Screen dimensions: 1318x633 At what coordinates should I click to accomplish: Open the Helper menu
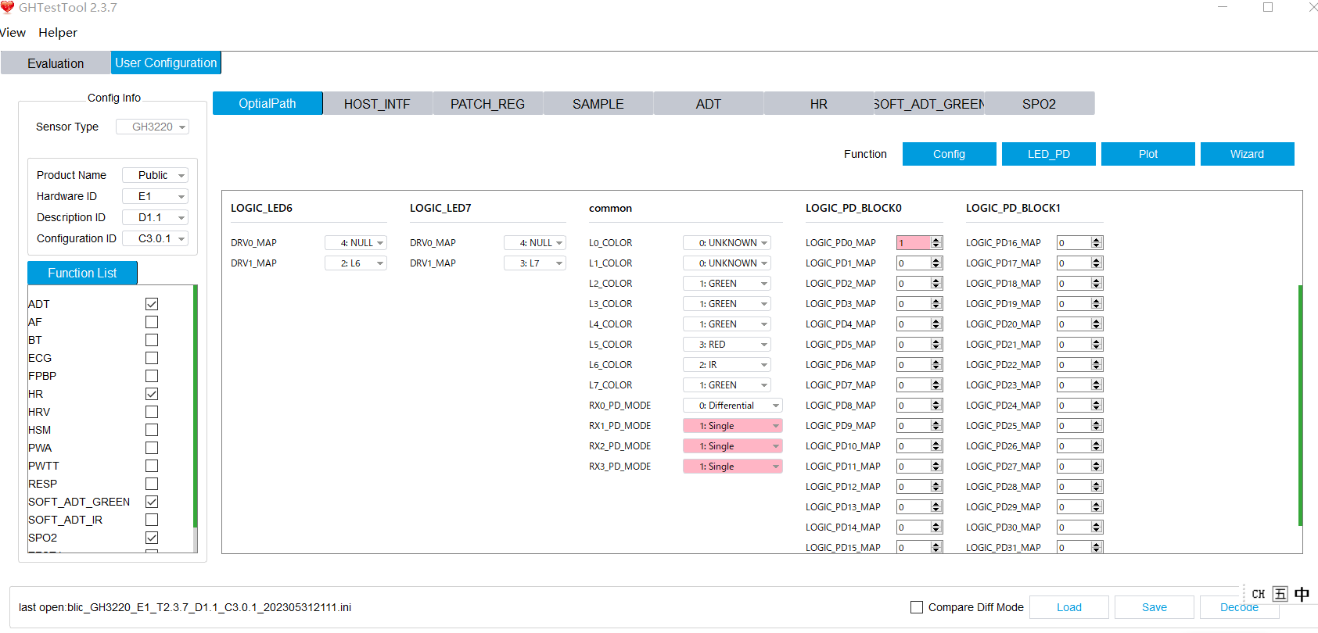click(x=58, y=33)
